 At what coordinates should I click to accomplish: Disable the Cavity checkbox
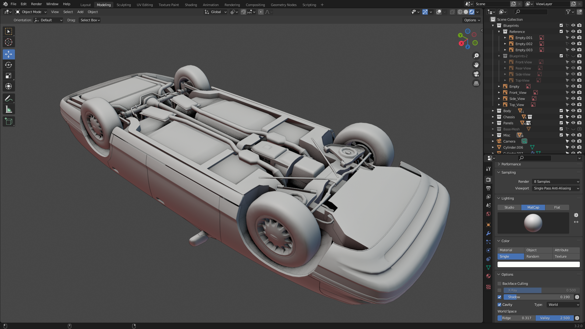pyautogui.click(x=499, y=305)
